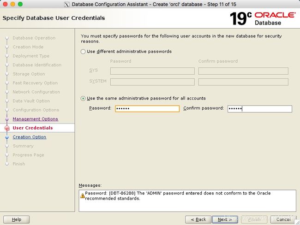The image size is (300, 225).
Task: Click the User Credentials step marker icon
Action: coord(7,128)
